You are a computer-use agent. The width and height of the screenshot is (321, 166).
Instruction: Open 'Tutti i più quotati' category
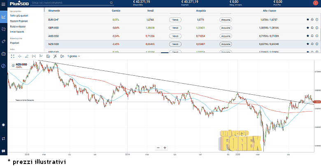pos(20,15)
